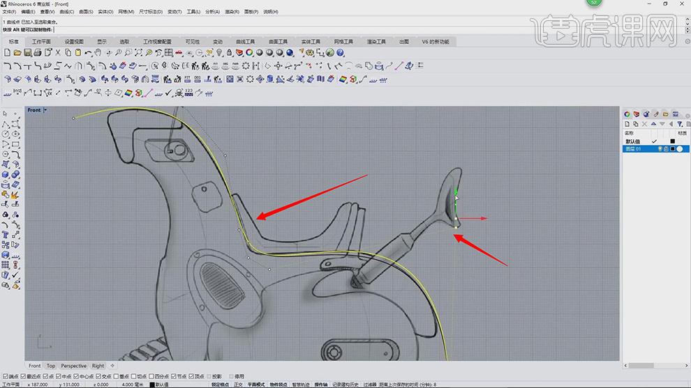Save the model with the floppy icon

click(x=27, y=53)
